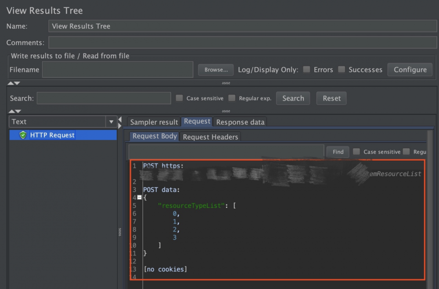The image size is (439, 289).
Task: Tick Case sensitive beside the Find button
Action: click(x=356, y=152)
